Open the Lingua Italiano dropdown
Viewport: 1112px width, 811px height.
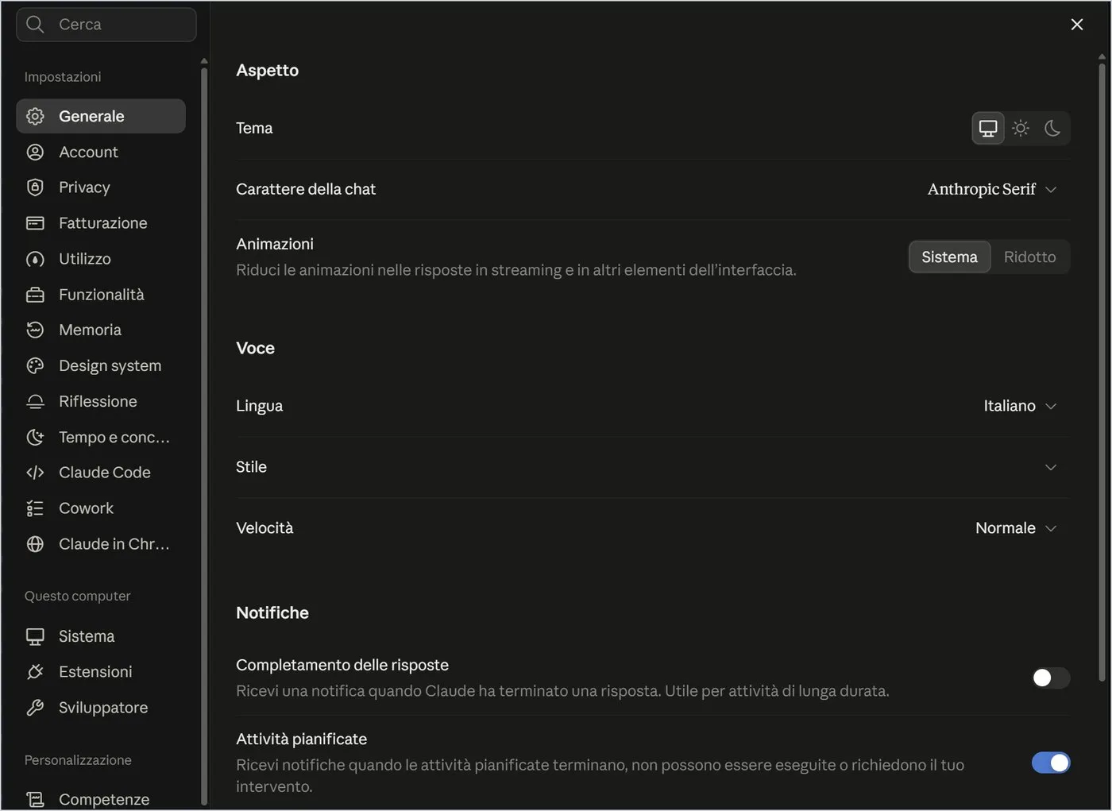point(1020,406)
